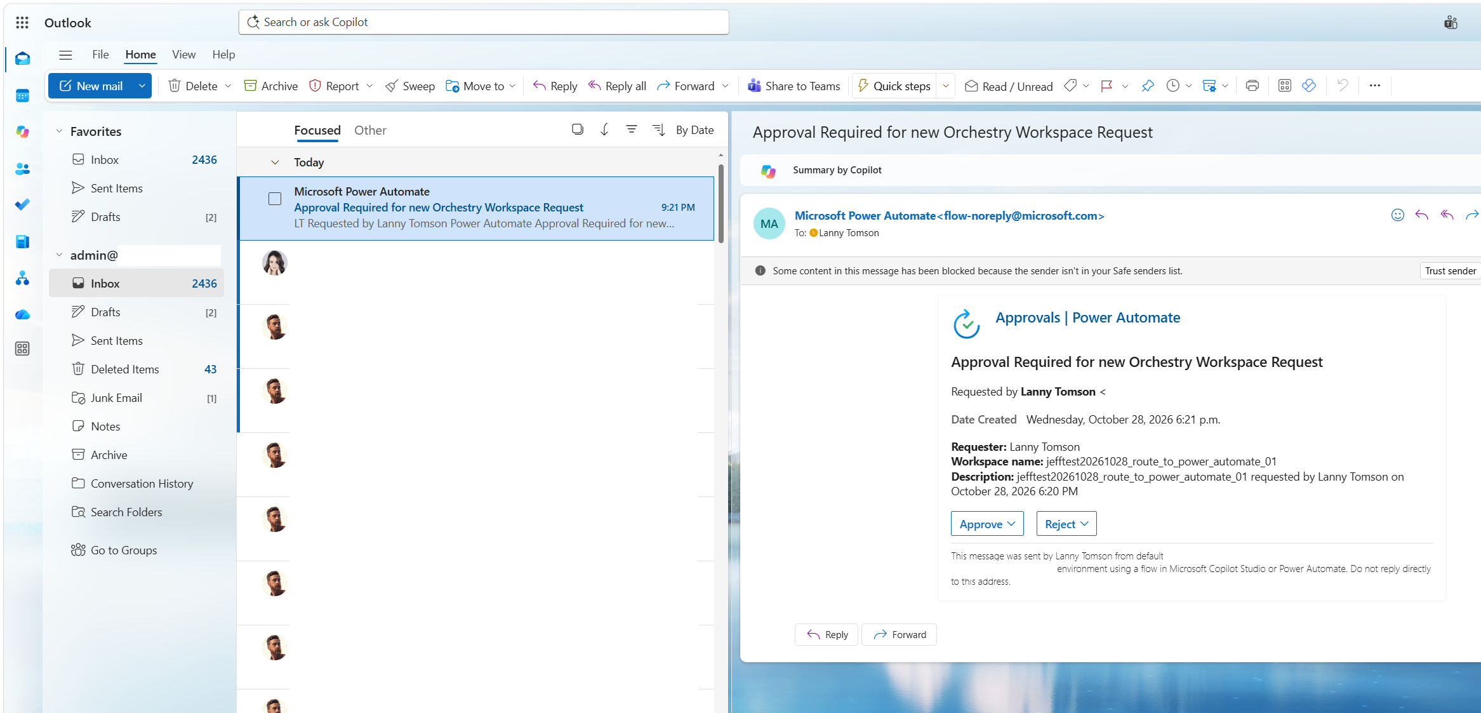Click the Search or ask Copilot box
The width and height of the screenshot is (1481, 713).
pyautogui.click(x=484, y=22)
